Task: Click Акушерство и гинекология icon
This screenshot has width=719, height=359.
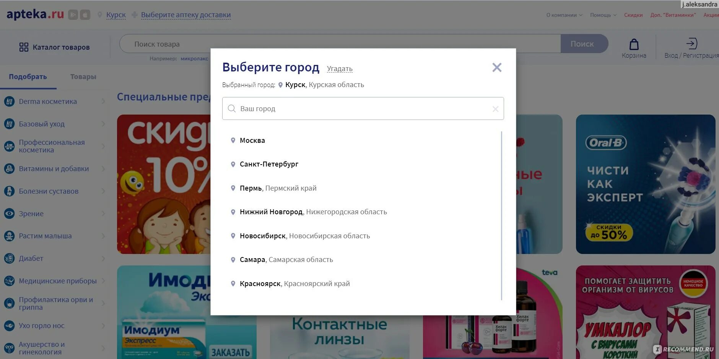Action: tap(9, 348)
